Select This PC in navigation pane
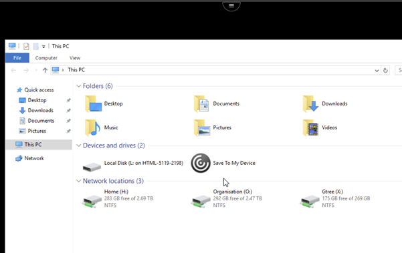Image resolution: width=402 pixels, height=253 pixels. coord(39,145)
